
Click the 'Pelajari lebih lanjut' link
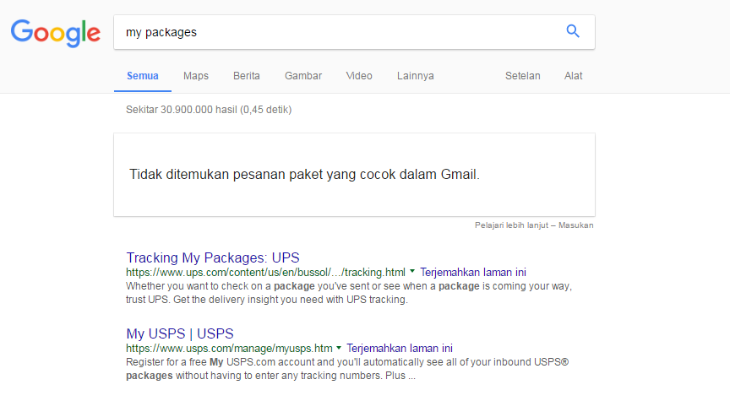click(511, 225)
